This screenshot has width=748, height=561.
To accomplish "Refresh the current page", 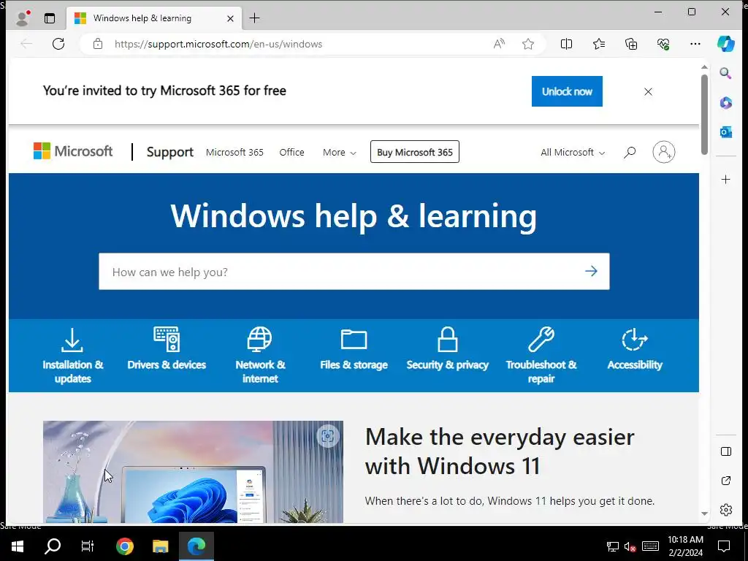I will click(58, 44).
